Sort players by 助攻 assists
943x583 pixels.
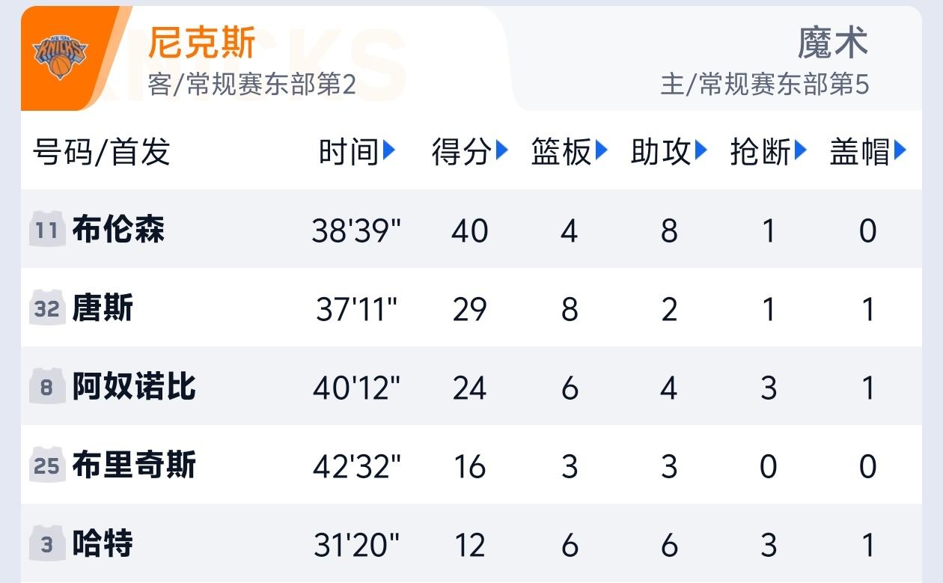click(x=700, y=150)
